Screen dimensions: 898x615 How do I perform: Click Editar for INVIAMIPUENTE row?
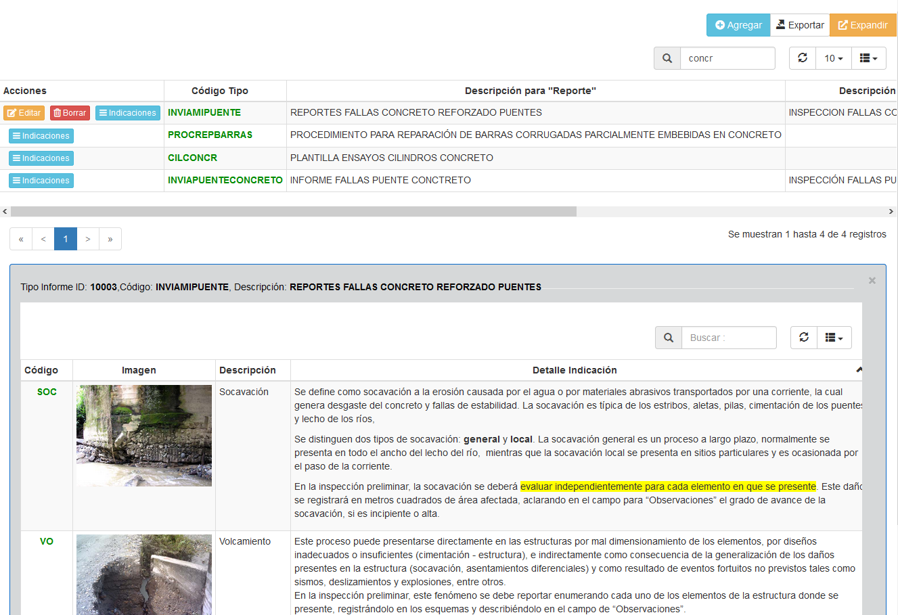click(x=24, y=113)
